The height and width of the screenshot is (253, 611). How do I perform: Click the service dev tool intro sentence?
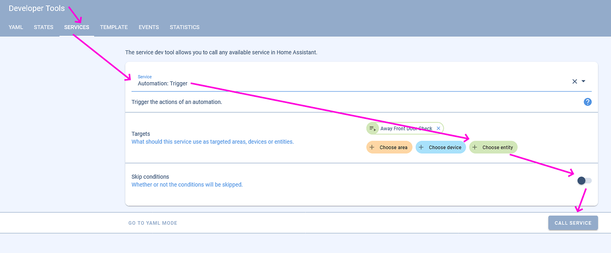tap(221, 52)
